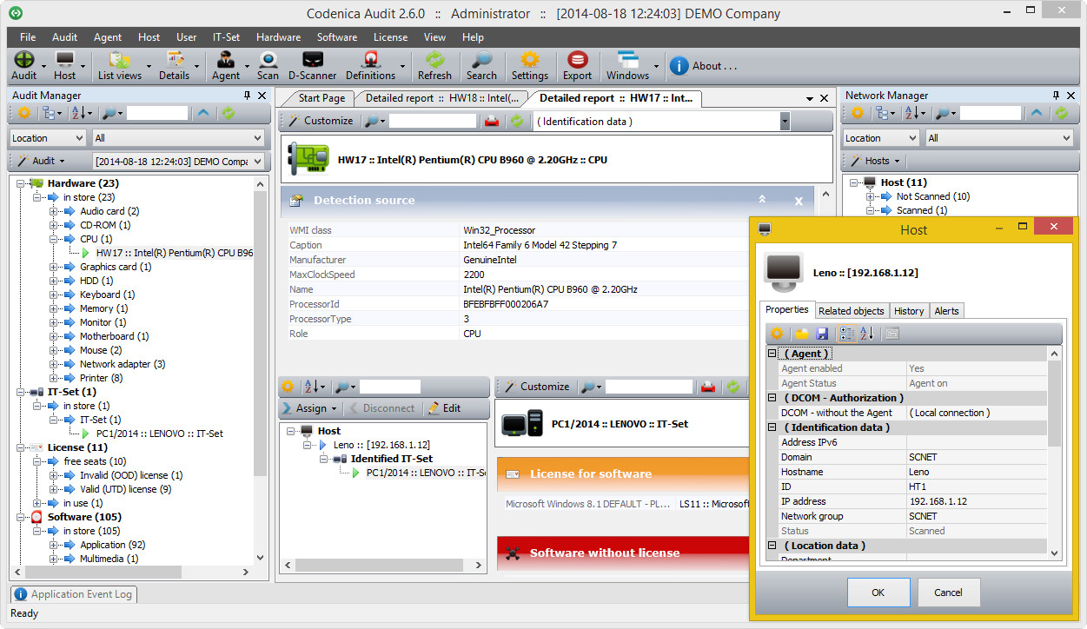
Task: Click OK in the Host dialog
Action: (878, 593)
